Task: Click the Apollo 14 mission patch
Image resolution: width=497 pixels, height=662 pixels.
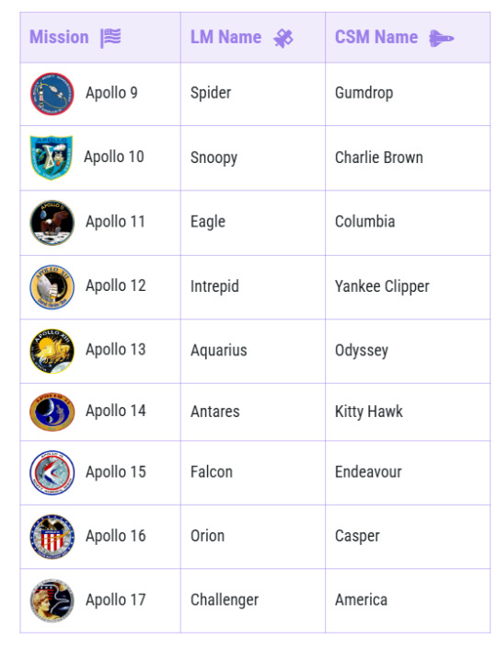Action: (52, 412)
